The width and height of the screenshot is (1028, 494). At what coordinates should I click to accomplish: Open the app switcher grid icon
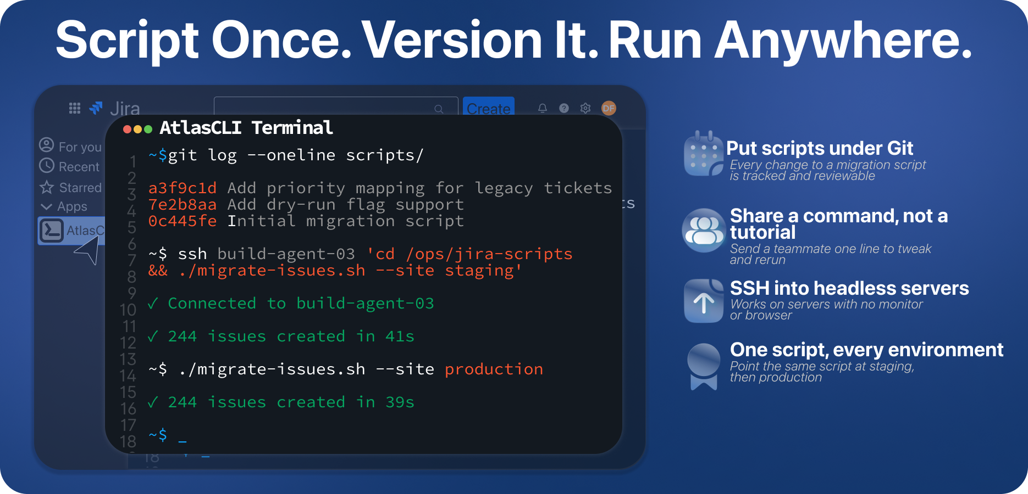pos(75,108)
